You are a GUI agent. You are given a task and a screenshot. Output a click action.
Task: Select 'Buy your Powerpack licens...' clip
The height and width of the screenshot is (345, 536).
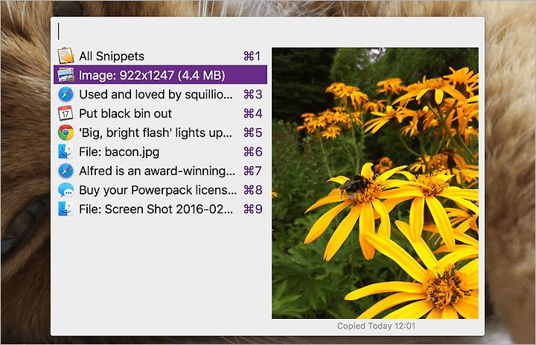(160, 190)
